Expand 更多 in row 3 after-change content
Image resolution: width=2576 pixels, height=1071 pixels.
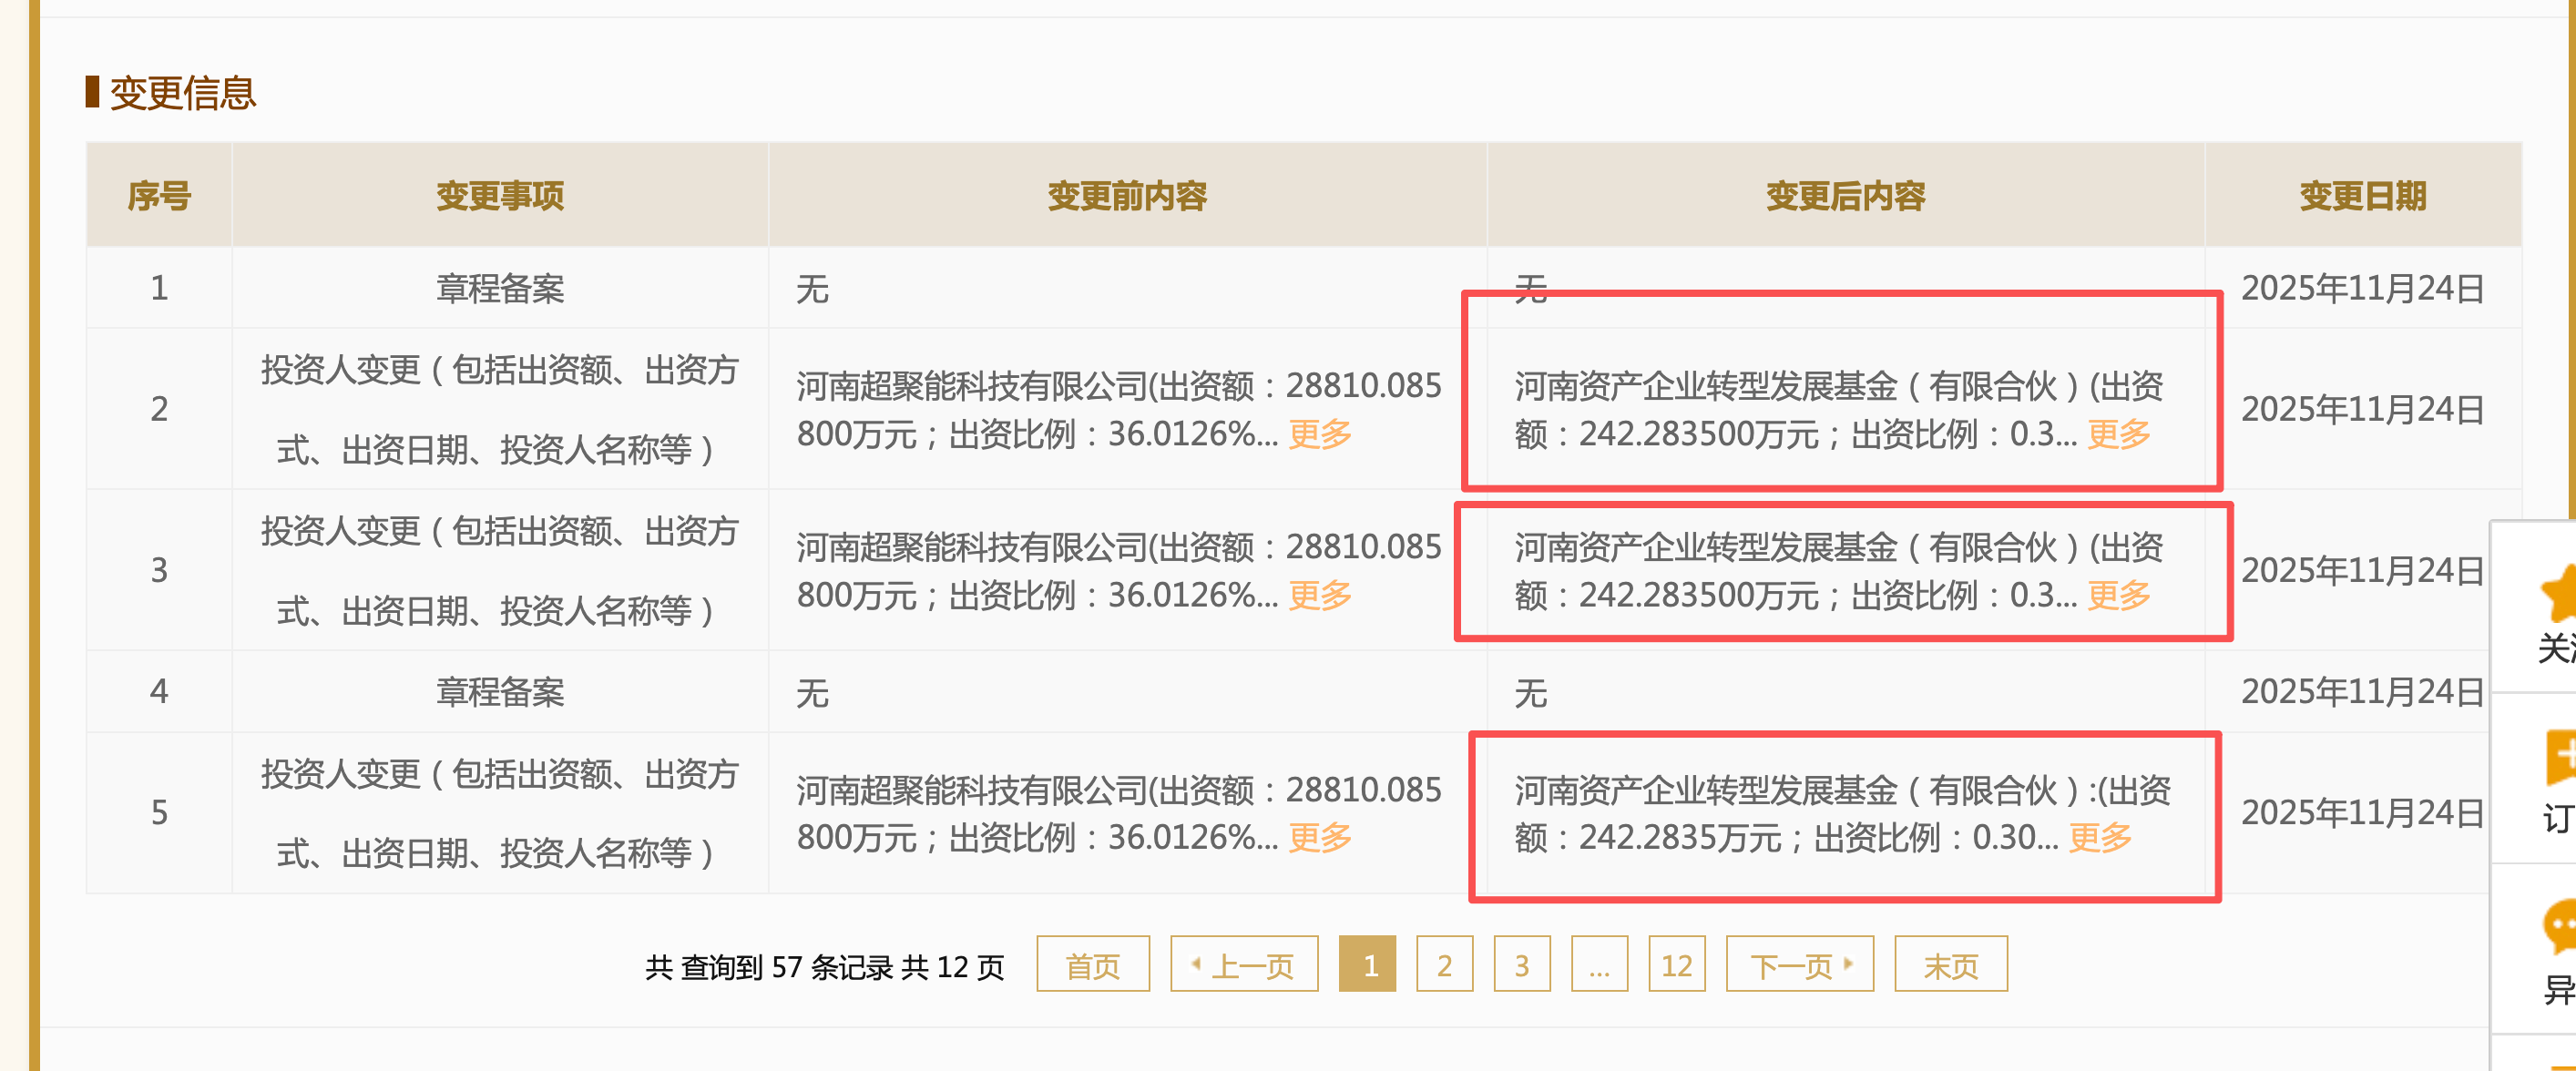(2118, 595)
